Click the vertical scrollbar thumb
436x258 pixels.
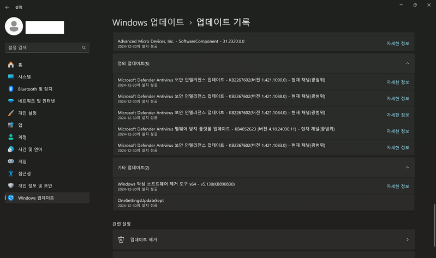[x=434, y=225]
